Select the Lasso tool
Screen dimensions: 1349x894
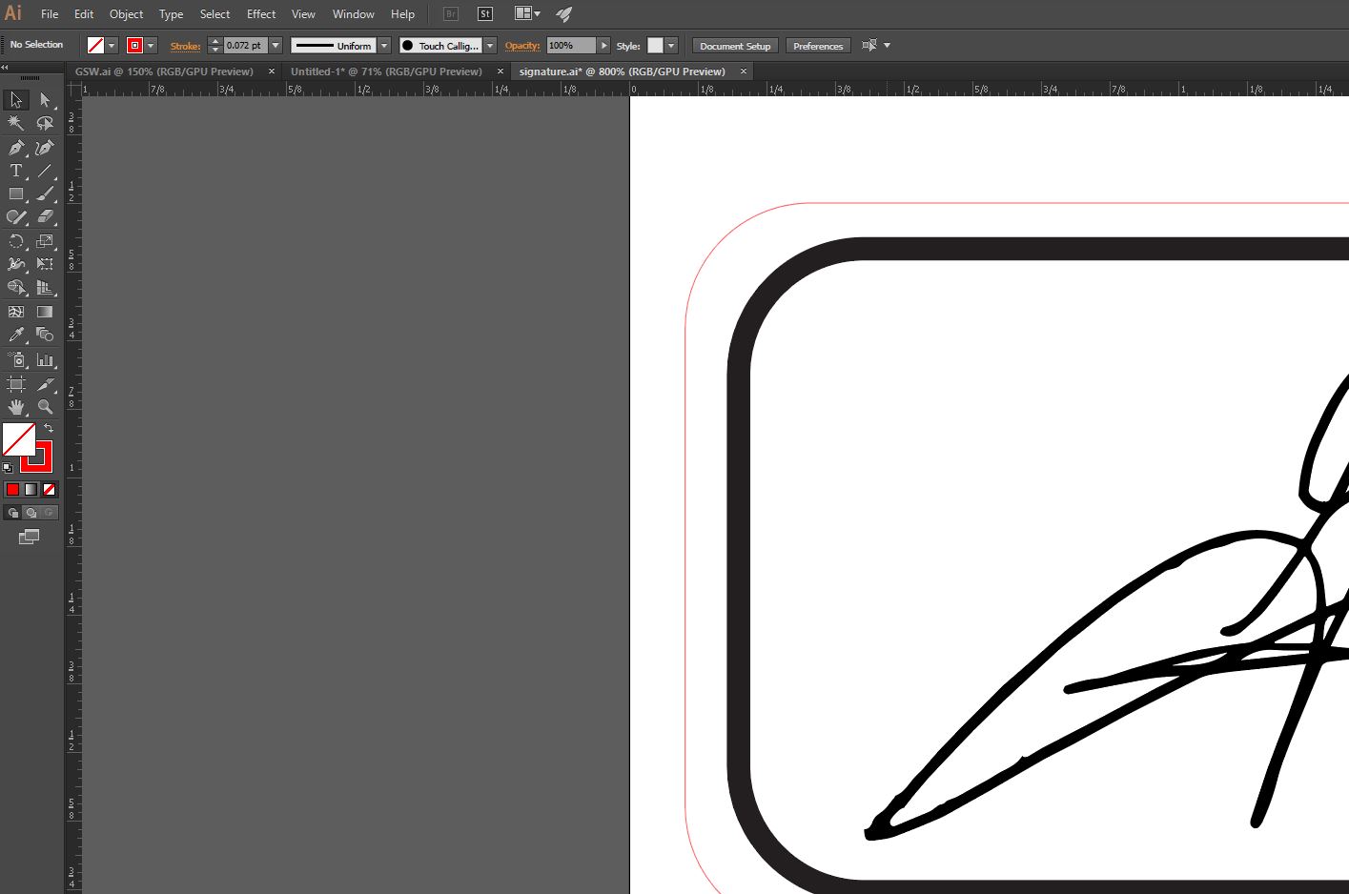45,123
